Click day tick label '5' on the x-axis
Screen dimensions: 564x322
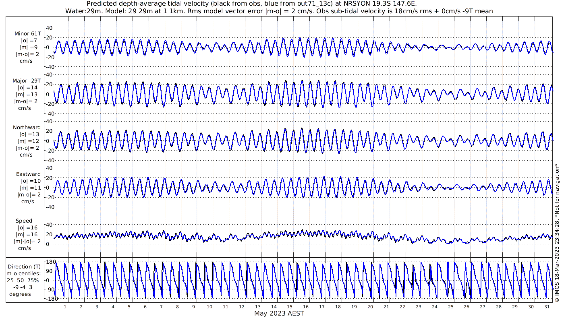pyautogui.click(x=129, y=307)
